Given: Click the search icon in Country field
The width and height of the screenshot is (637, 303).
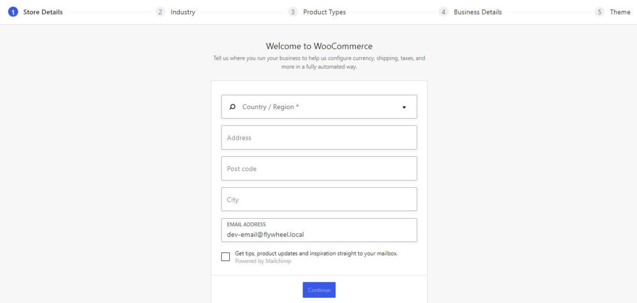Looking at the screenshot, I should click(x=232, y=107).
